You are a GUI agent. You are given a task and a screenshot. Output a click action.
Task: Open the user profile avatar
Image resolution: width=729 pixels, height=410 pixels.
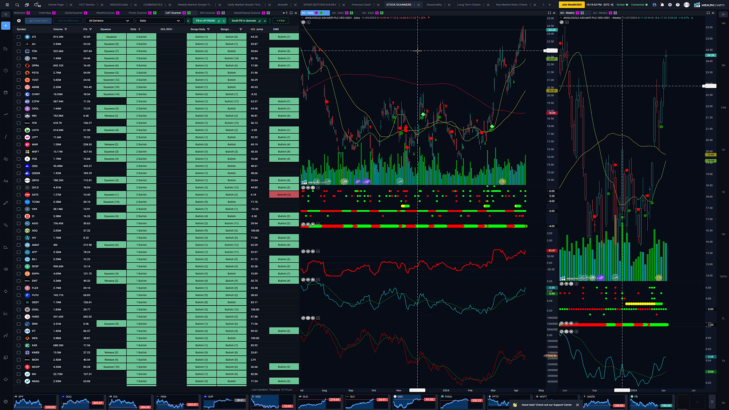click(x=686, y=5)
